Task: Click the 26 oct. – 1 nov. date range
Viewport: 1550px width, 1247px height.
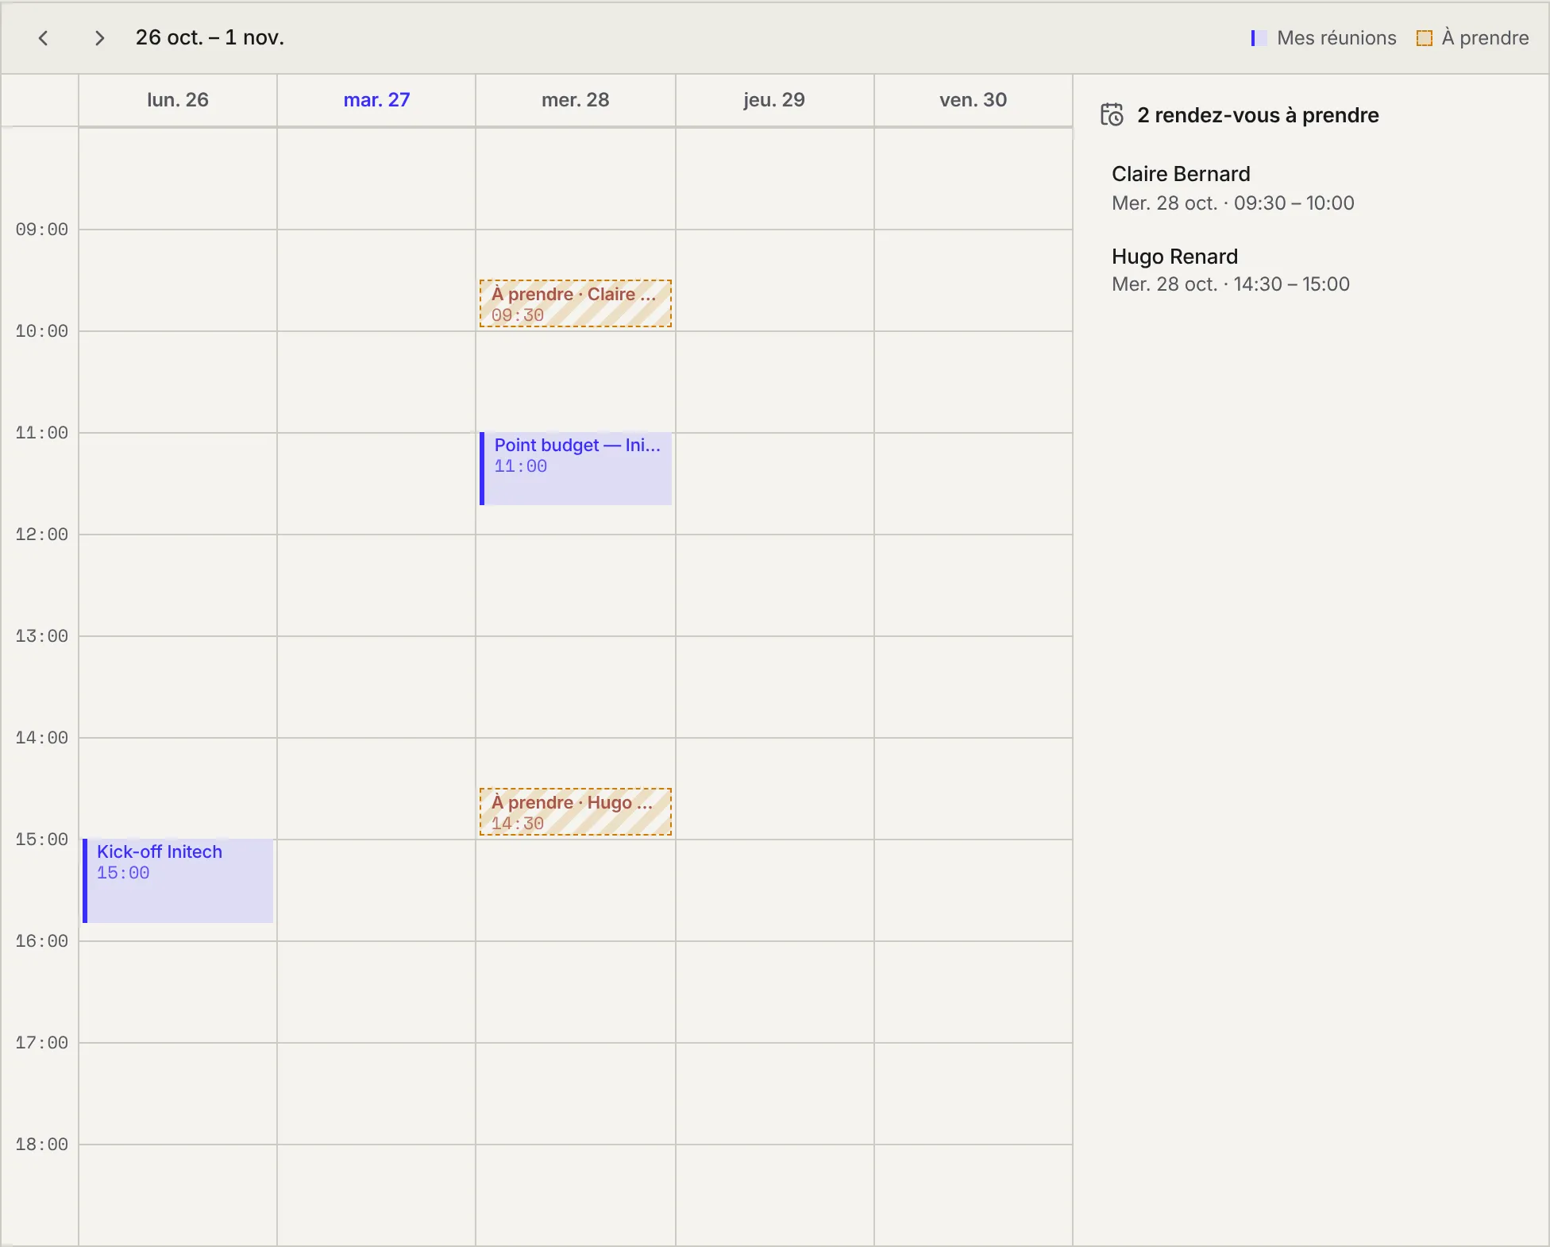Action: tap(210, 37)
